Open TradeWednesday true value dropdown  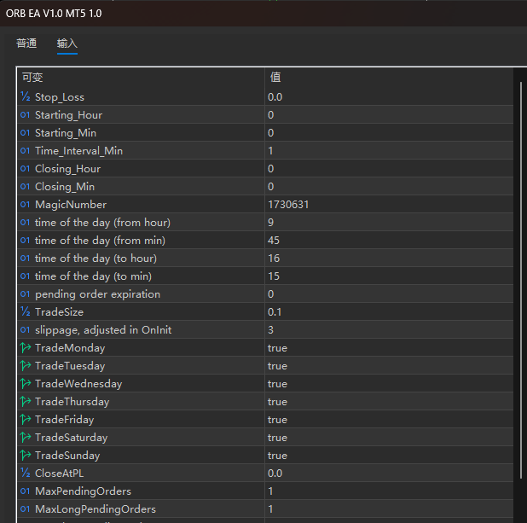[389, 383]
